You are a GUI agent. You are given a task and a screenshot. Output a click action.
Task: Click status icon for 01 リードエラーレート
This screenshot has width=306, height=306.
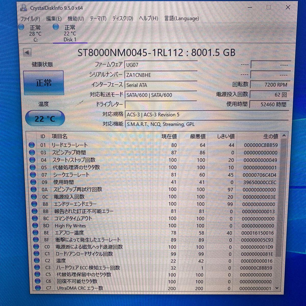coord(32,145)
